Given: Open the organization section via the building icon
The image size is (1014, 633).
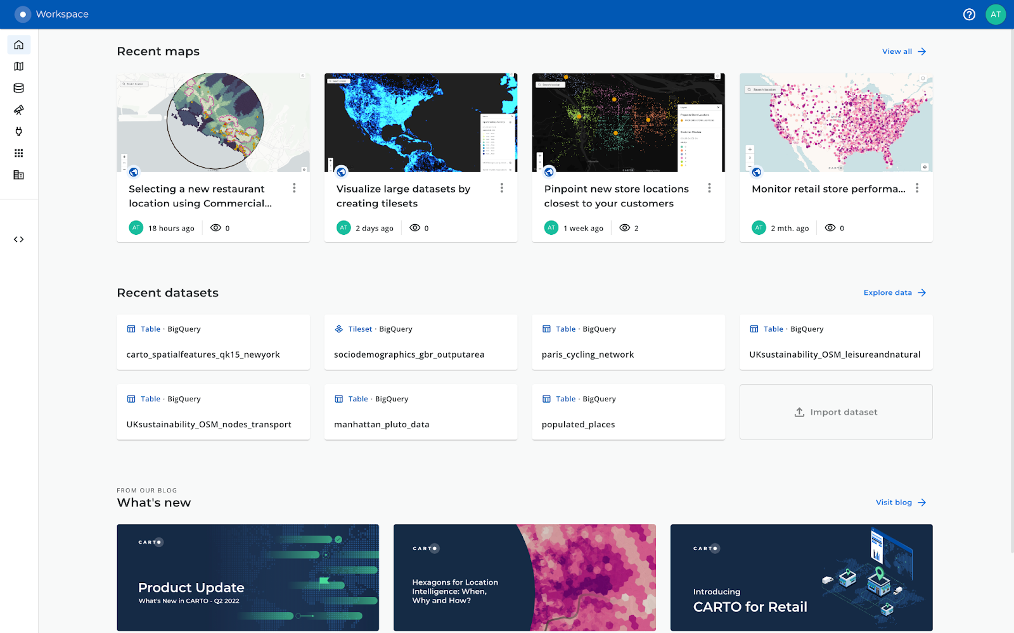Looking at the screenshot, I should pos(19,175).
